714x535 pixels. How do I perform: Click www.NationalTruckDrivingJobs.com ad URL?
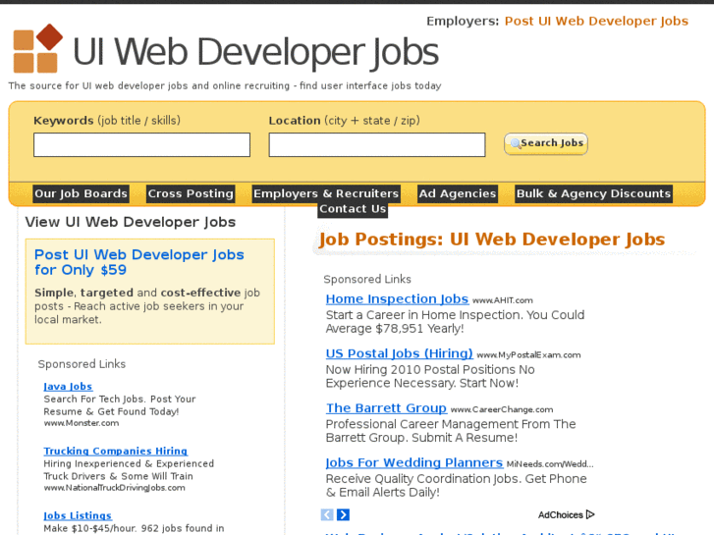point(114,488)
